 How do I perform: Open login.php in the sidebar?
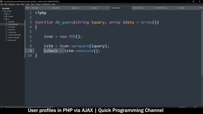(x=11, y=29)
